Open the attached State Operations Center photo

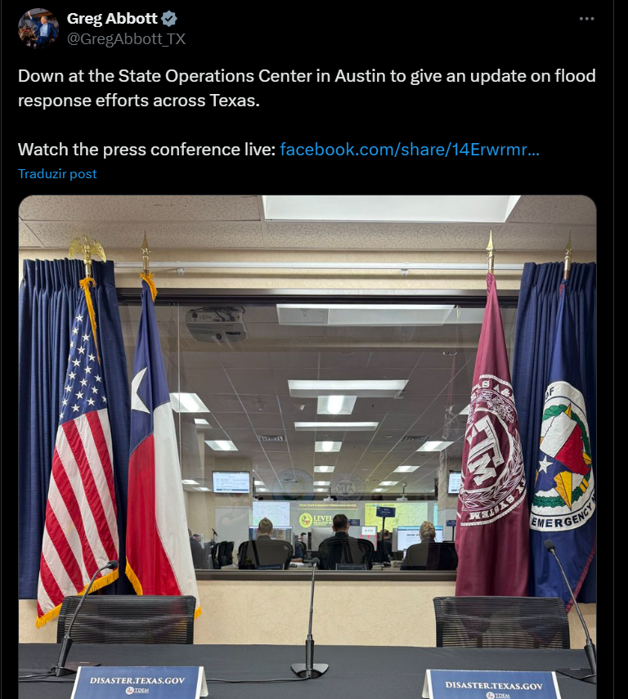(x=307, y=447)
